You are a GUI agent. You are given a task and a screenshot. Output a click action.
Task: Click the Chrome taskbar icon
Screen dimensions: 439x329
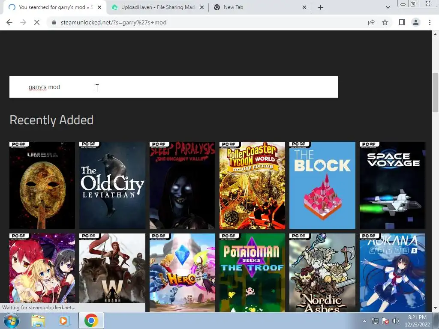point(91,321)
